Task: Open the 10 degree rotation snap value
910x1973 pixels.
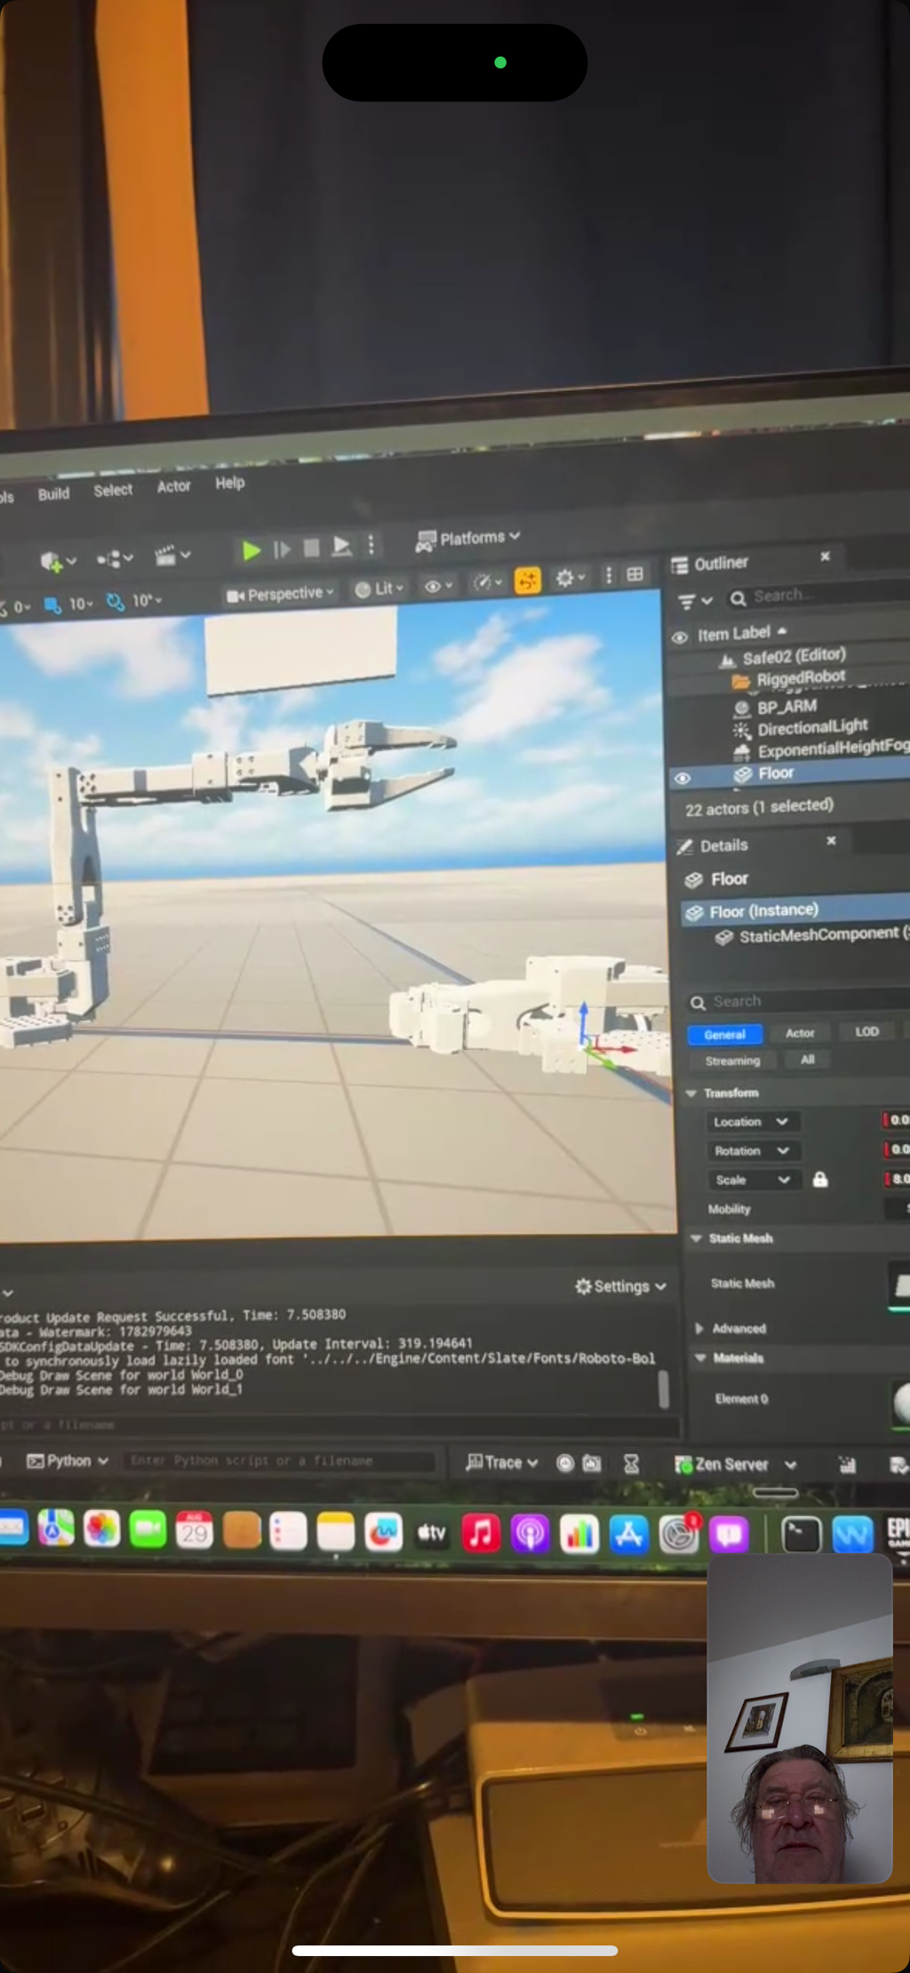Action: tap(147, 601)
